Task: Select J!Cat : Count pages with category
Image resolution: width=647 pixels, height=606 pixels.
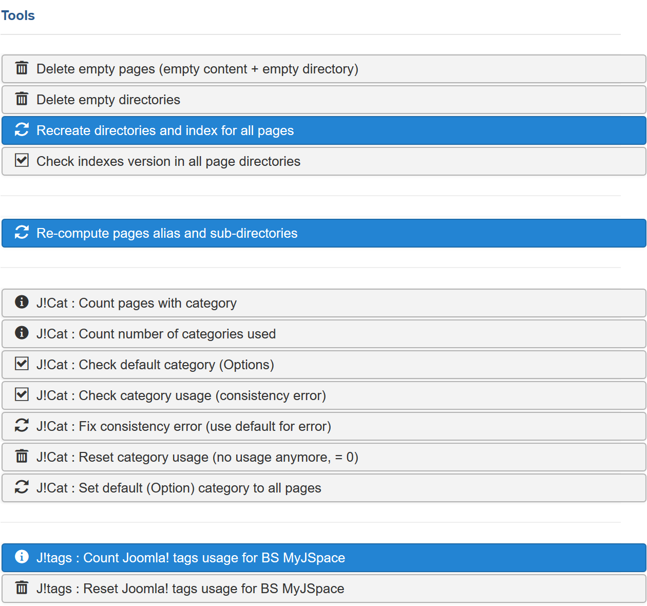Action: tap(324, 303)
